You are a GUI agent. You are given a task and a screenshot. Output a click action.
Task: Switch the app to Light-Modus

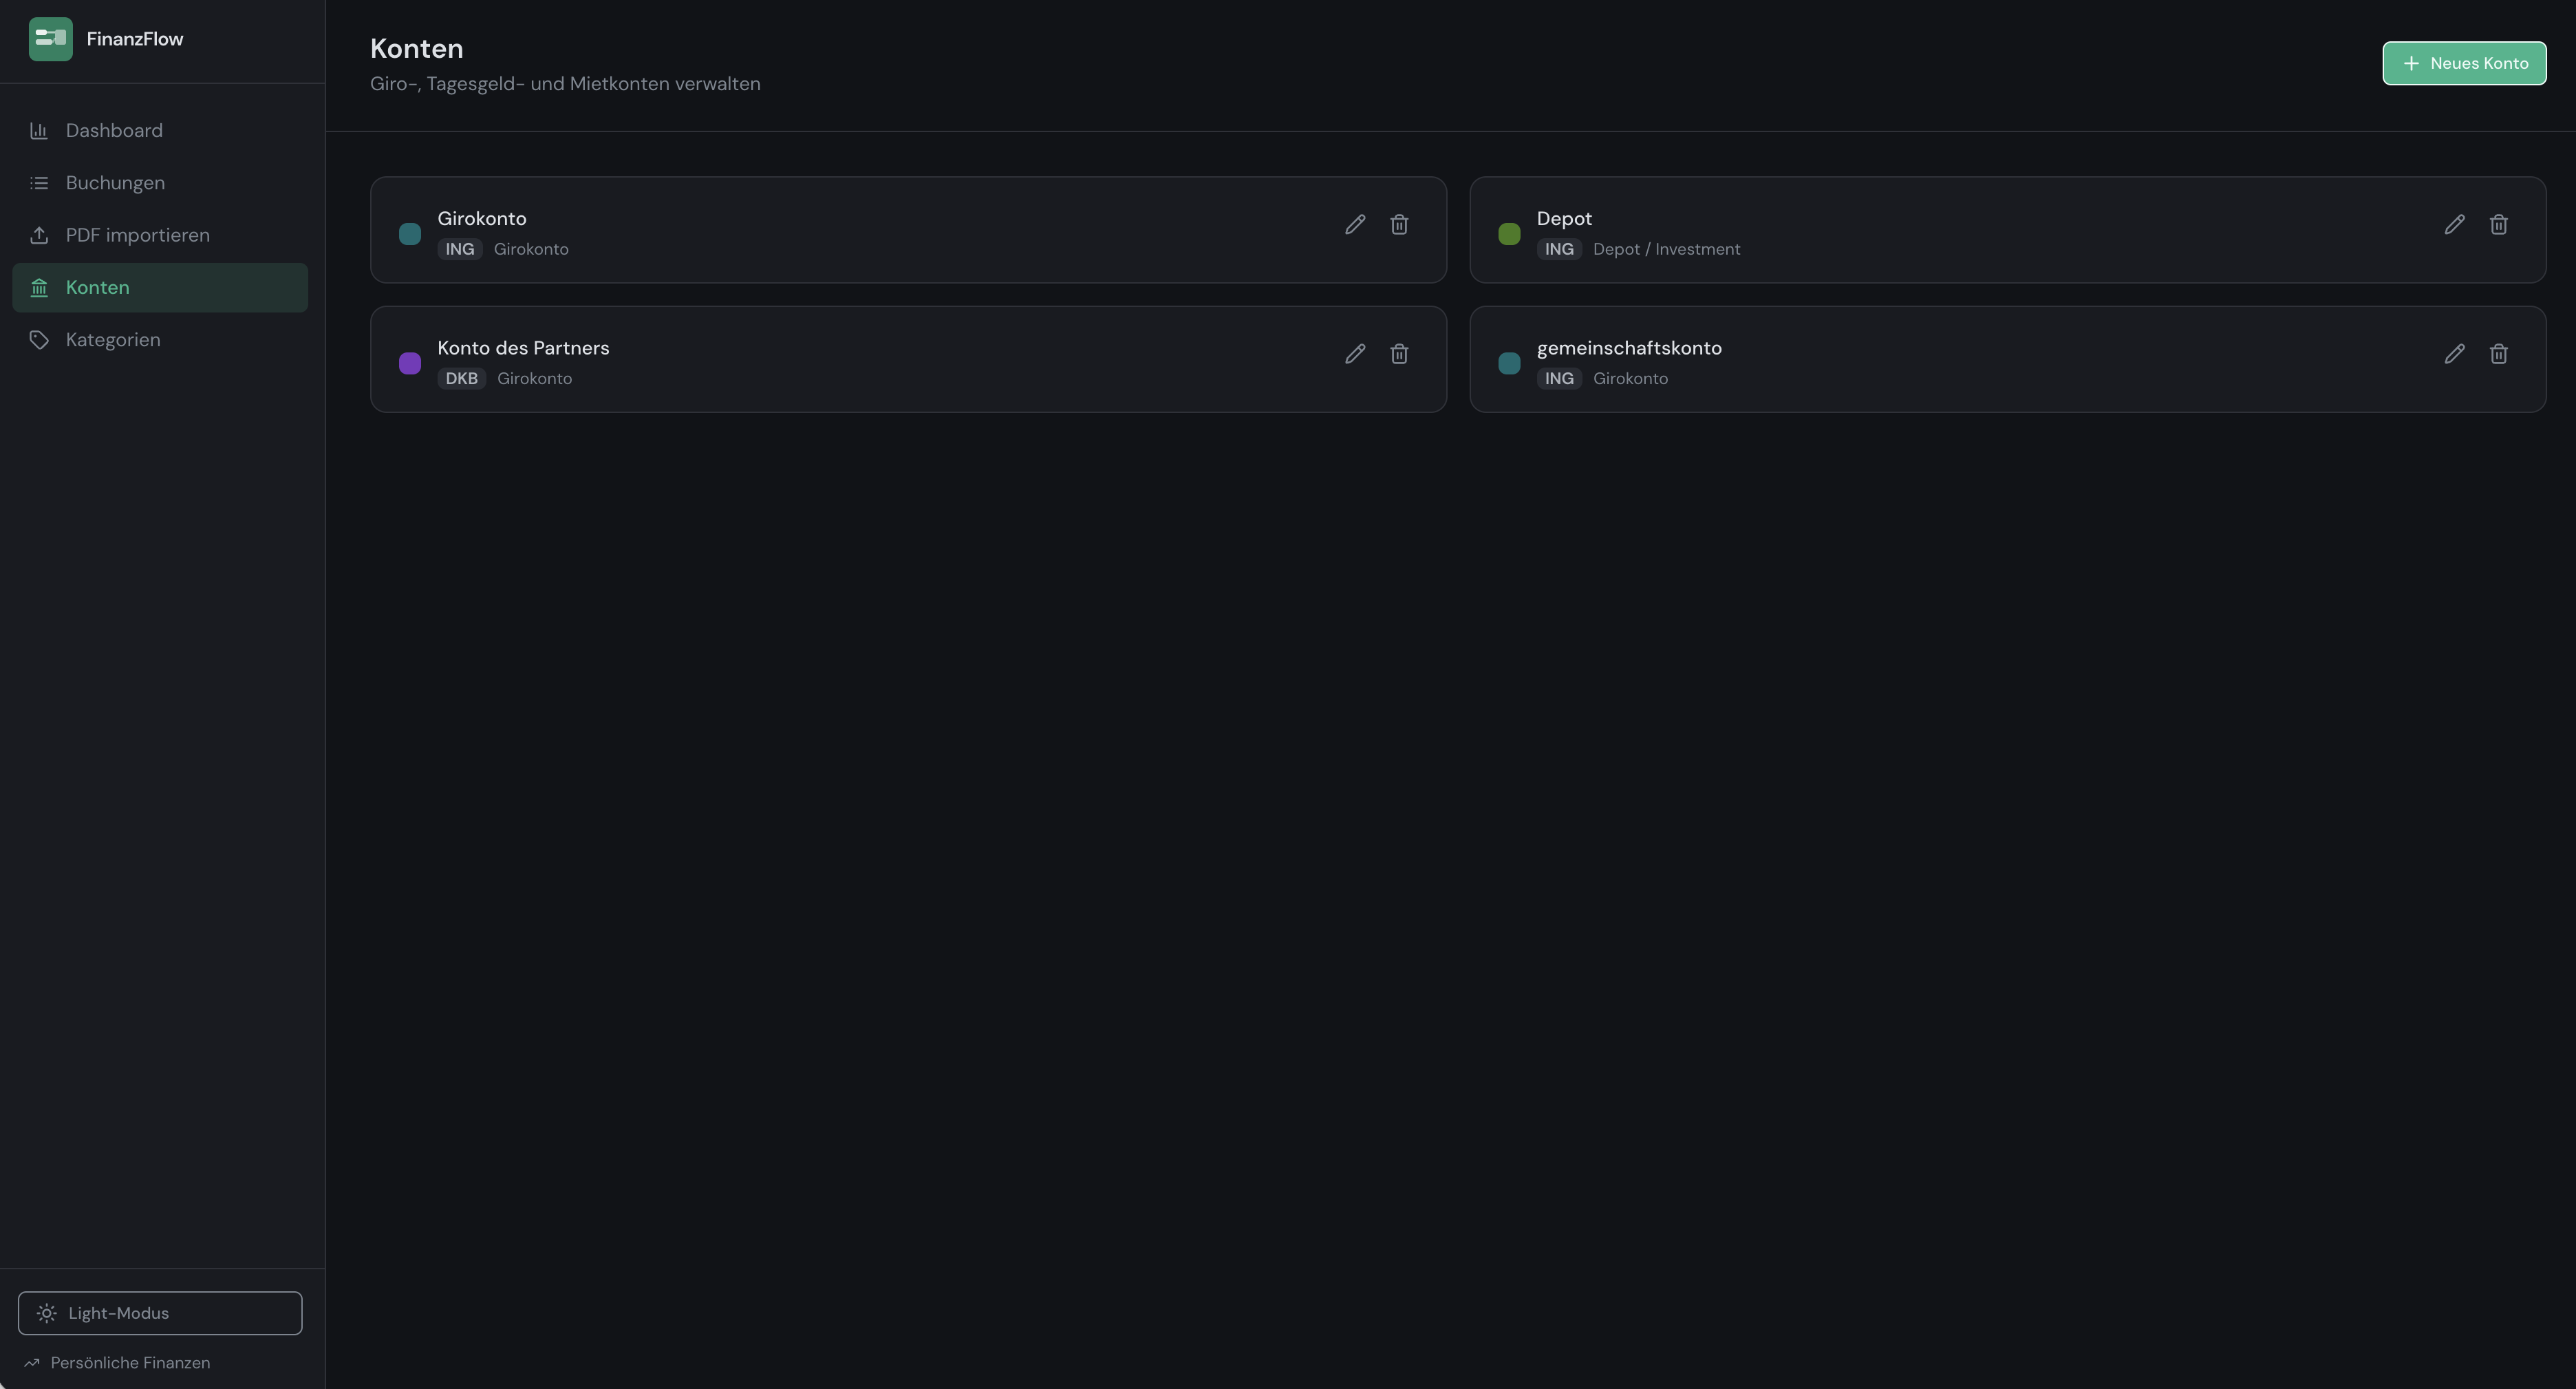point(159,1313)
